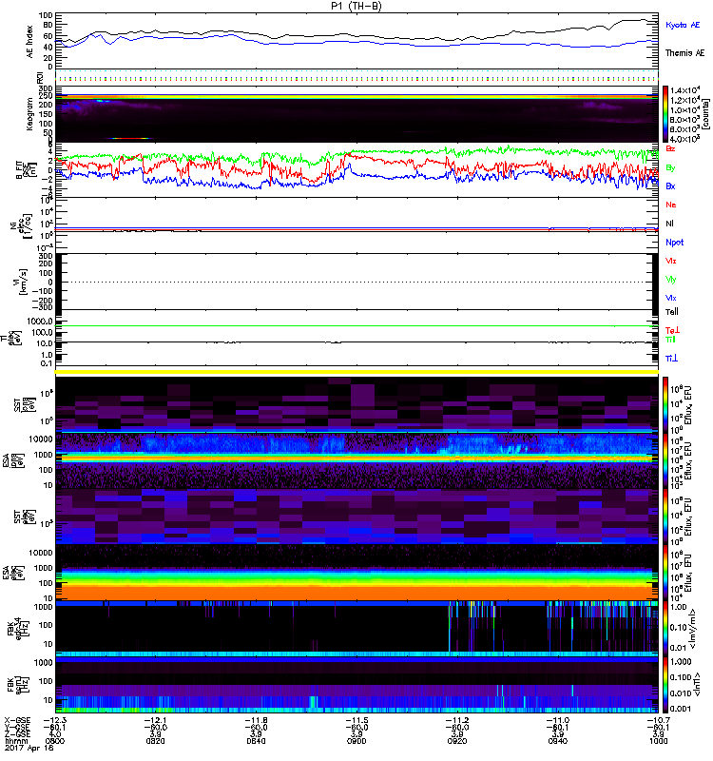This screenshot has width=713, height=761.
Task: Select the black Tell temperature legend label
Action: tap(671, 312)
